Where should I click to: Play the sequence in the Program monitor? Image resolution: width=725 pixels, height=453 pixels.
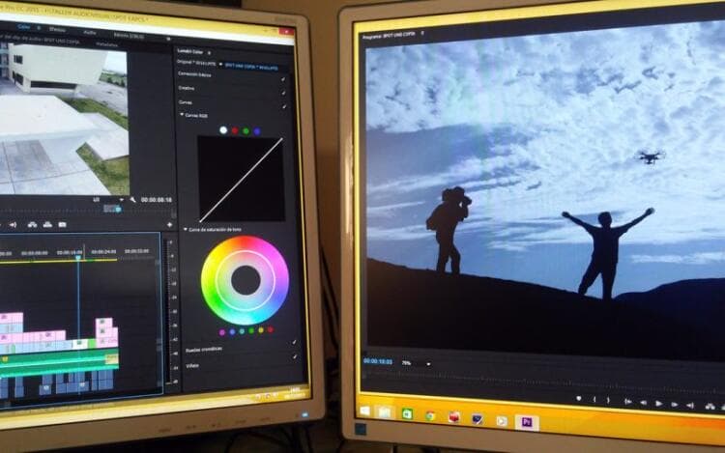[x=659, y=404]
